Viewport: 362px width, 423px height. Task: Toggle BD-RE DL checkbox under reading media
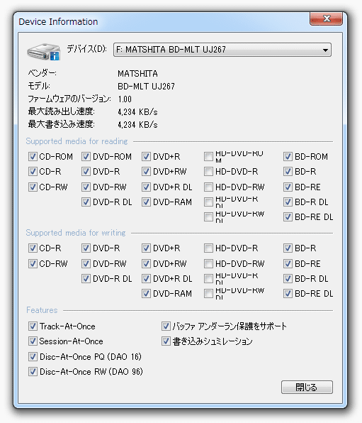pyautogui.click(x=288, y=216)
